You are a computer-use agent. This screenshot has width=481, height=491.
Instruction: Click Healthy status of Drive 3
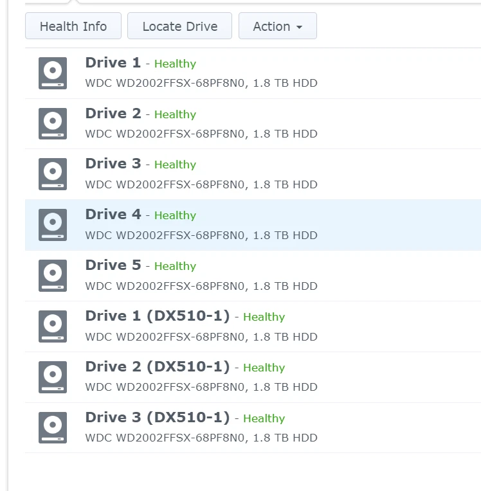175,165
